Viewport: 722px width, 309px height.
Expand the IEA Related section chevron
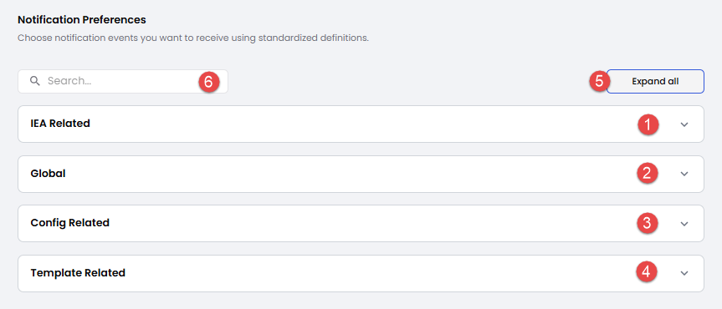[684, 124]
